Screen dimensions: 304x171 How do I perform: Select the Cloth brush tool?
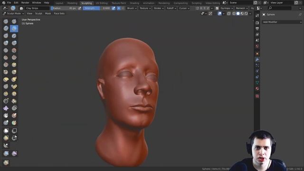tap(6, 108)
